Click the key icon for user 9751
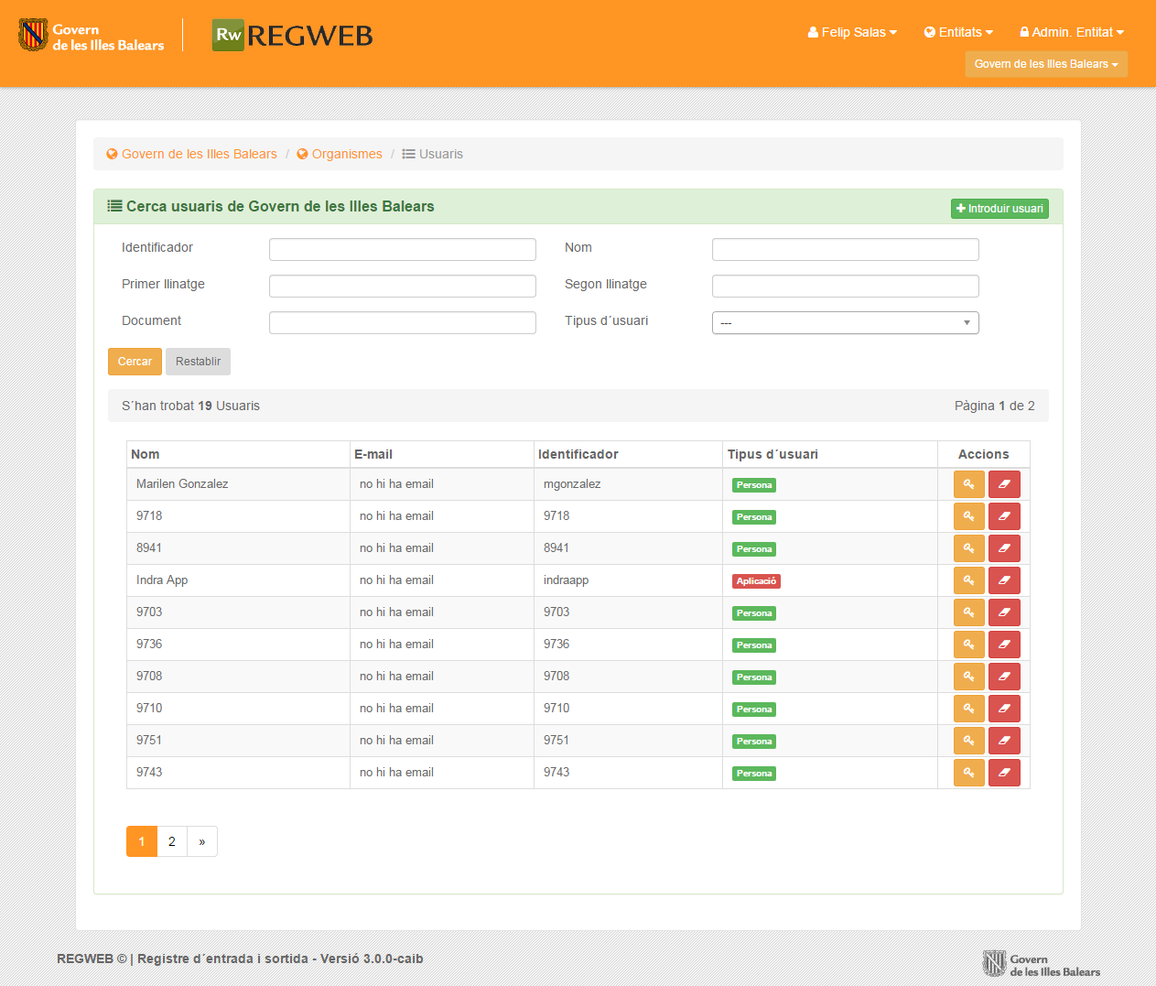The width and height of the screenshot is (1156, 986). [x=968, y=741]
